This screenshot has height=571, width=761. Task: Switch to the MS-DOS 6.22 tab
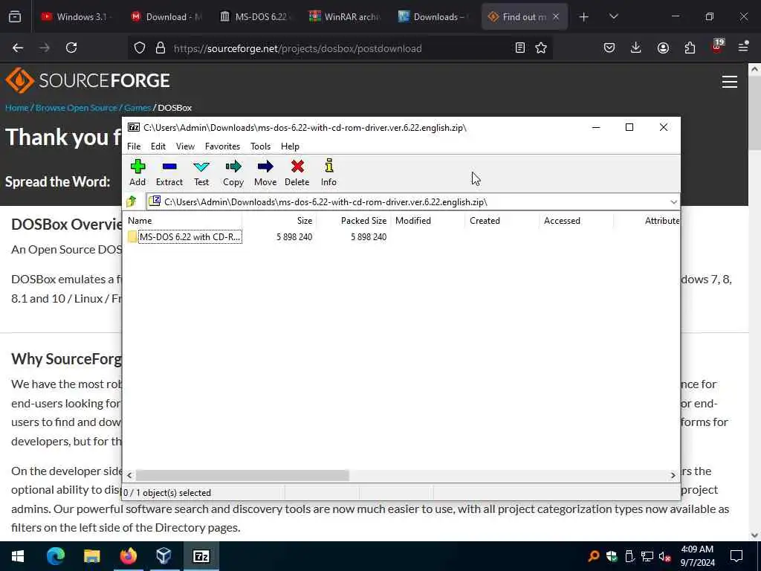257,16
